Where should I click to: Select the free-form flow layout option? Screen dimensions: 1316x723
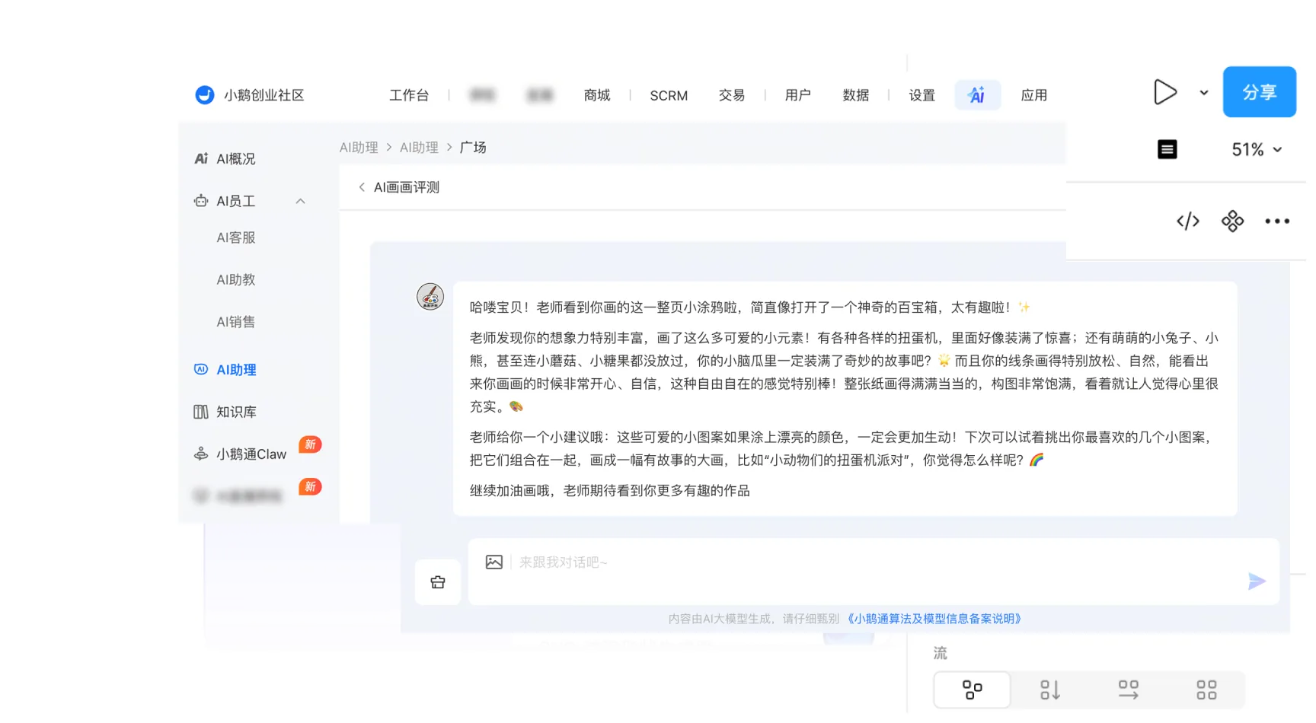click(973, 690)
